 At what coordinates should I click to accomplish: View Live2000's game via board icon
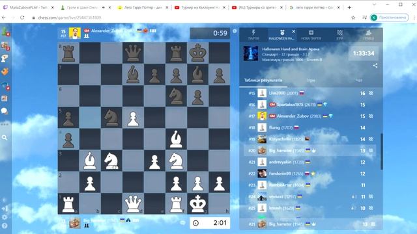(371, 93)
